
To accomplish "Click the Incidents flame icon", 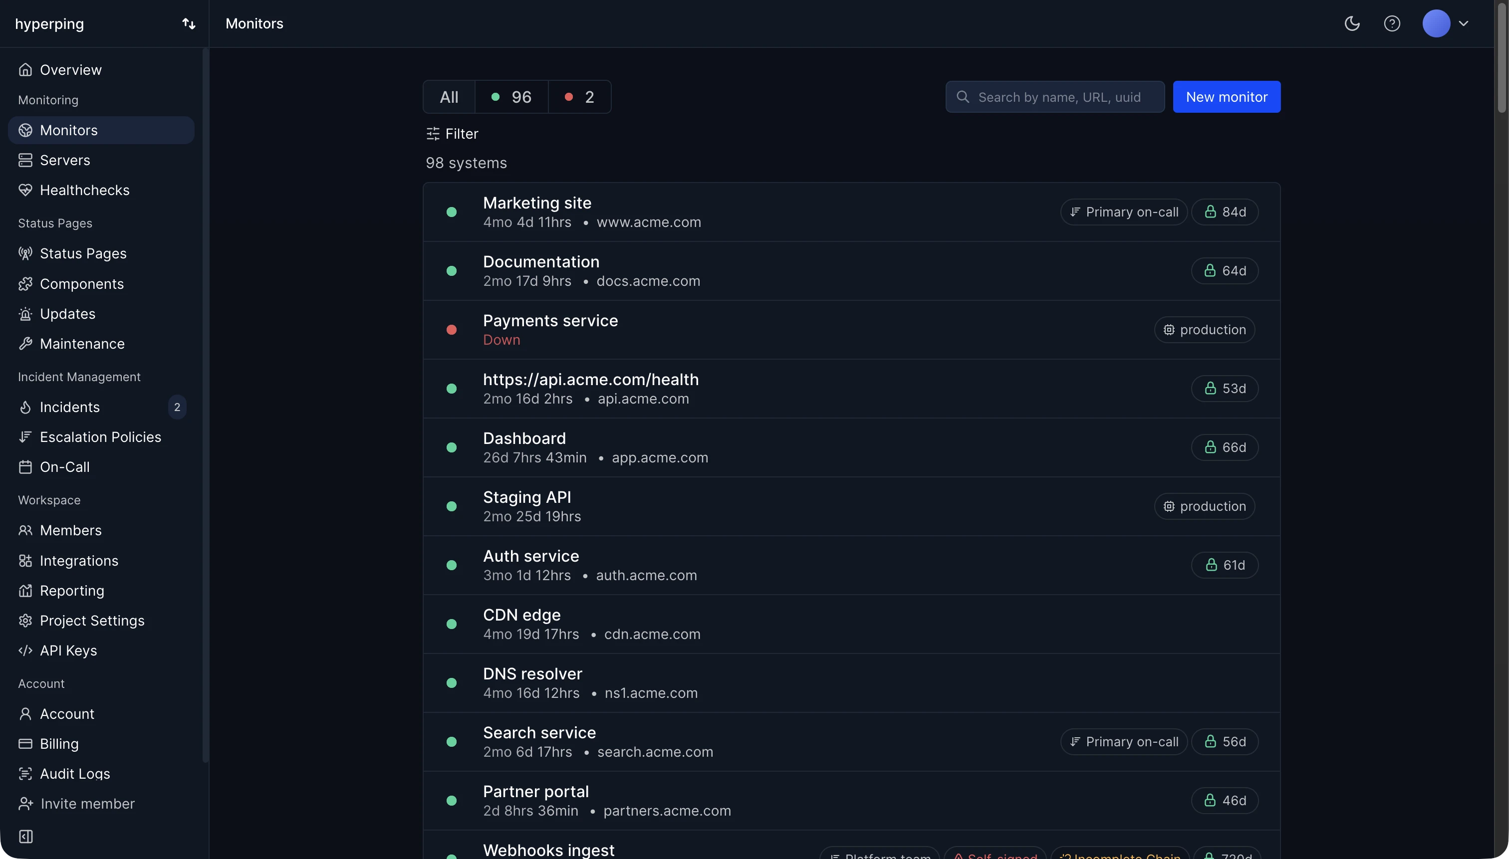I will click(x=25, y=407).
